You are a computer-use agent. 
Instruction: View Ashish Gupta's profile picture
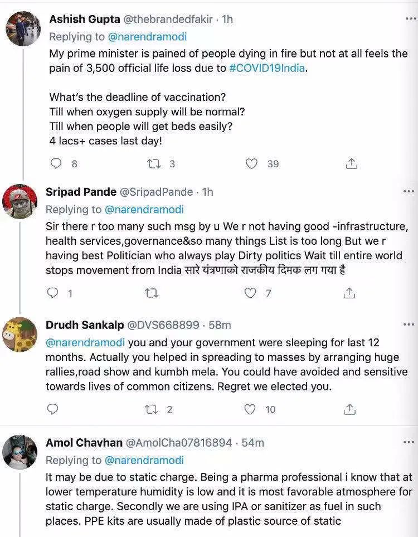(24, 29)
